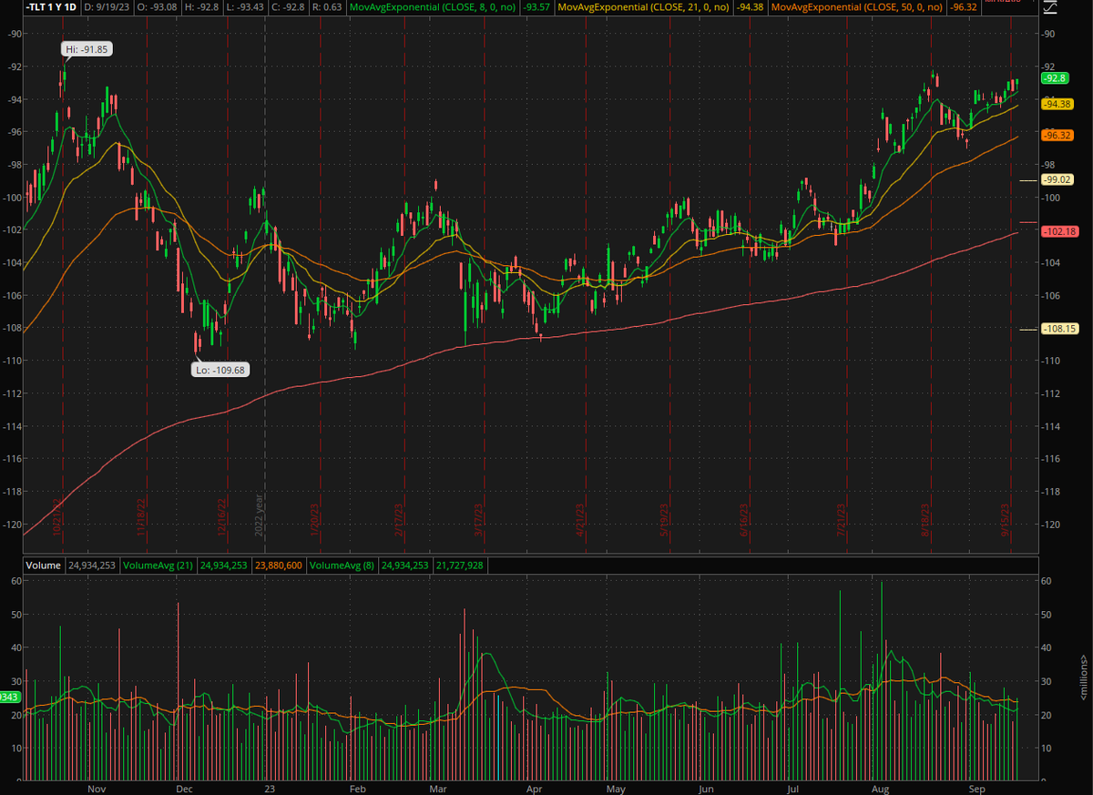
Task: Click the green -92.8 last price axis bubble
Action: pyautogui.click(x=1055, y=78)
